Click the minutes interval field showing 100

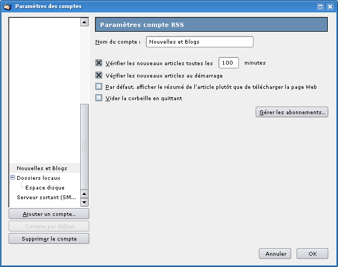tap(229, 63)
